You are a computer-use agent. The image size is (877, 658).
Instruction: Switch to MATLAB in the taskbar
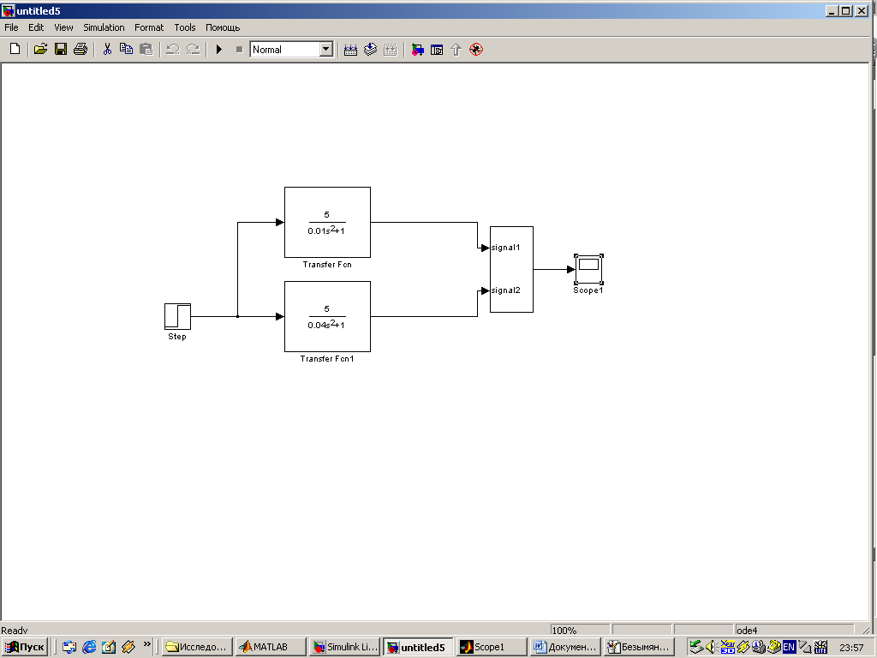264,647
